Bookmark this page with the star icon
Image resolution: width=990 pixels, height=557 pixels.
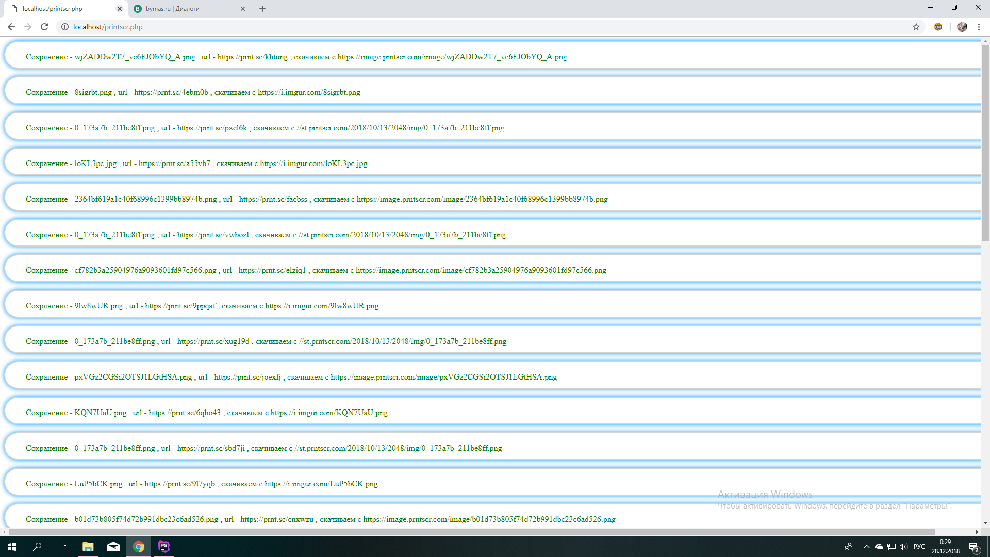[916, 27]
